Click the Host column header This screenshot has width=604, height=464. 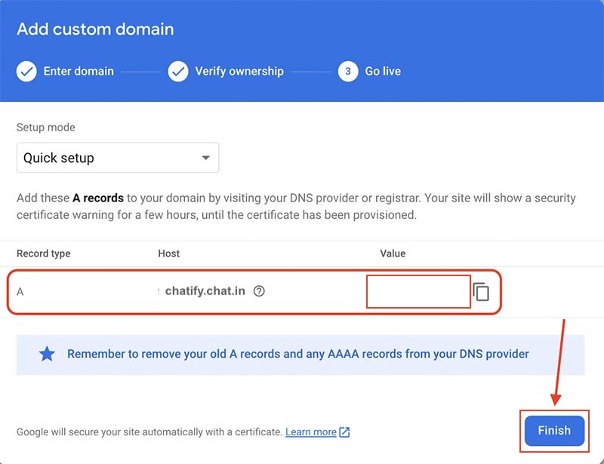(168, 254)
